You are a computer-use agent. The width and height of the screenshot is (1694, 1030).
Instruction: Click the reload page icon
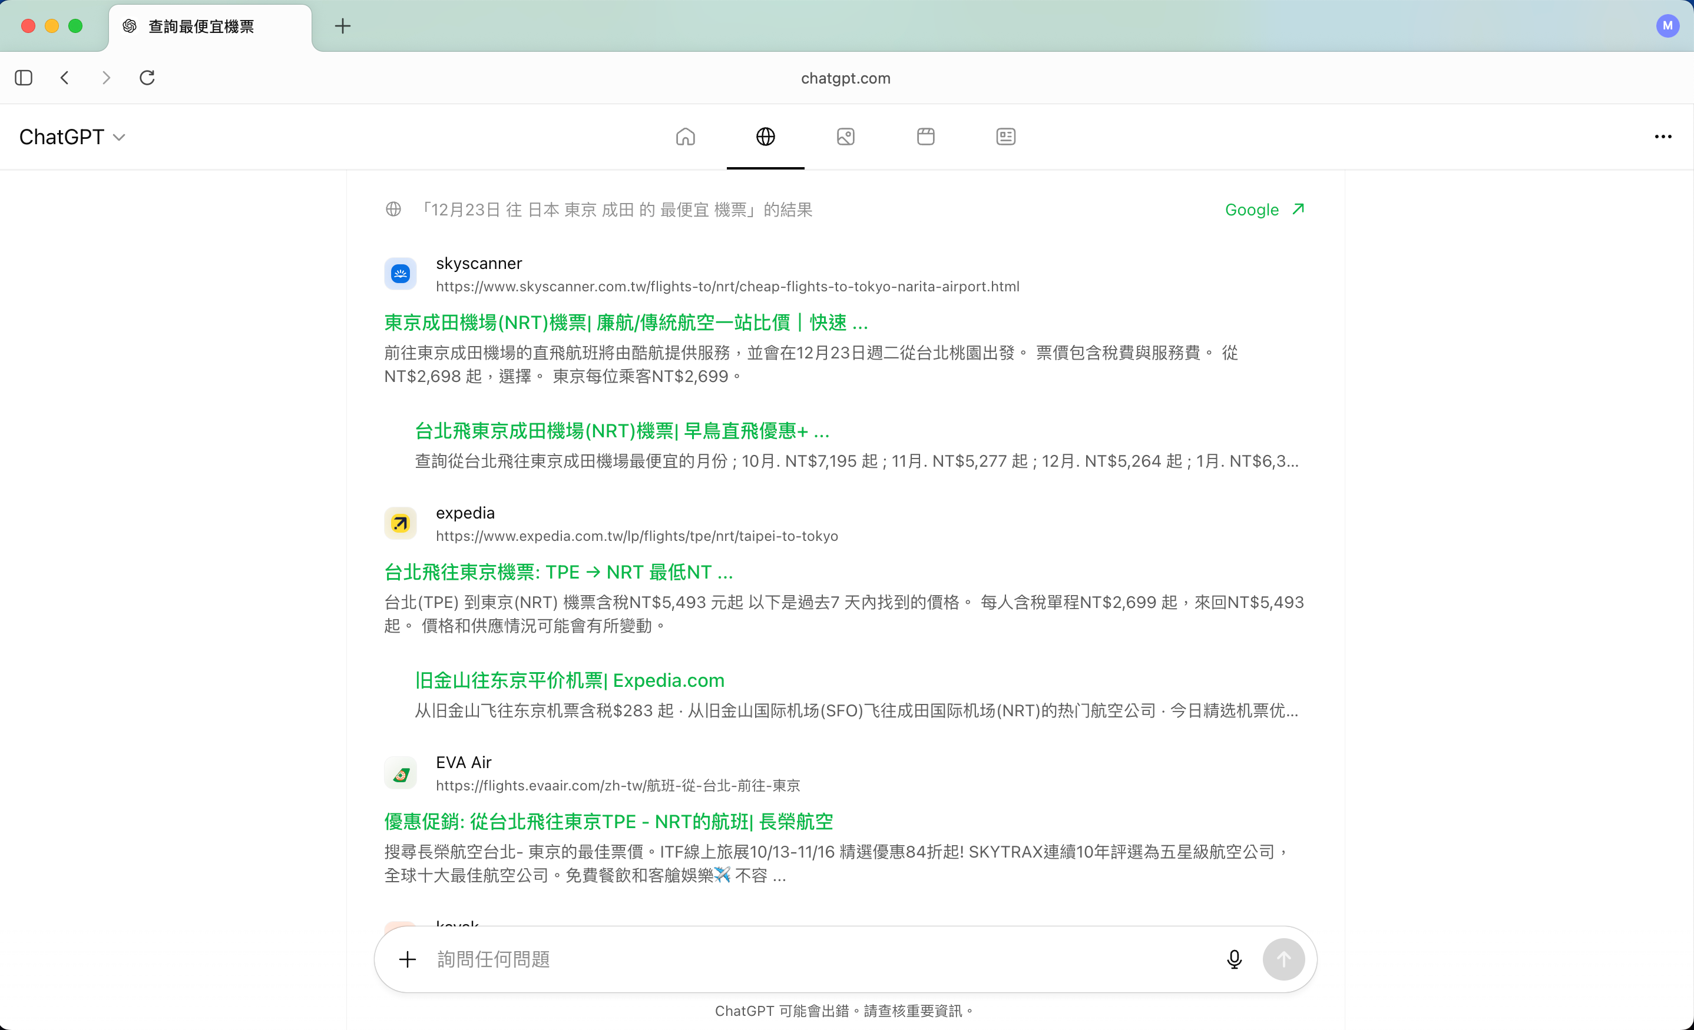point(147,78)
